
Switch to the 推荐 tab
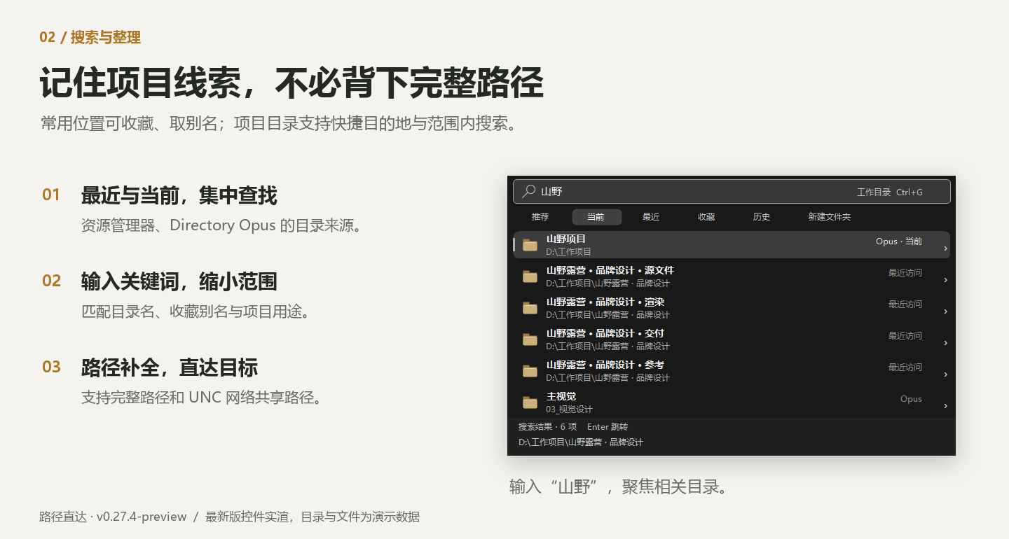(540, 217)
